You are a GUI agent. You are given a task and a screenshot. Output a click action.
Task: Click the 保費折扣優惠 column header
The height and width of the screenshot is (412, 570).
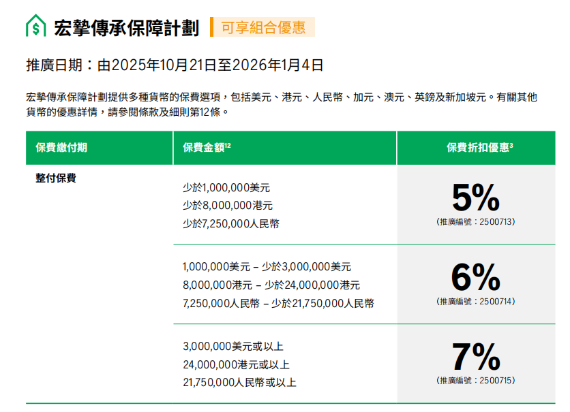(480, 148)
